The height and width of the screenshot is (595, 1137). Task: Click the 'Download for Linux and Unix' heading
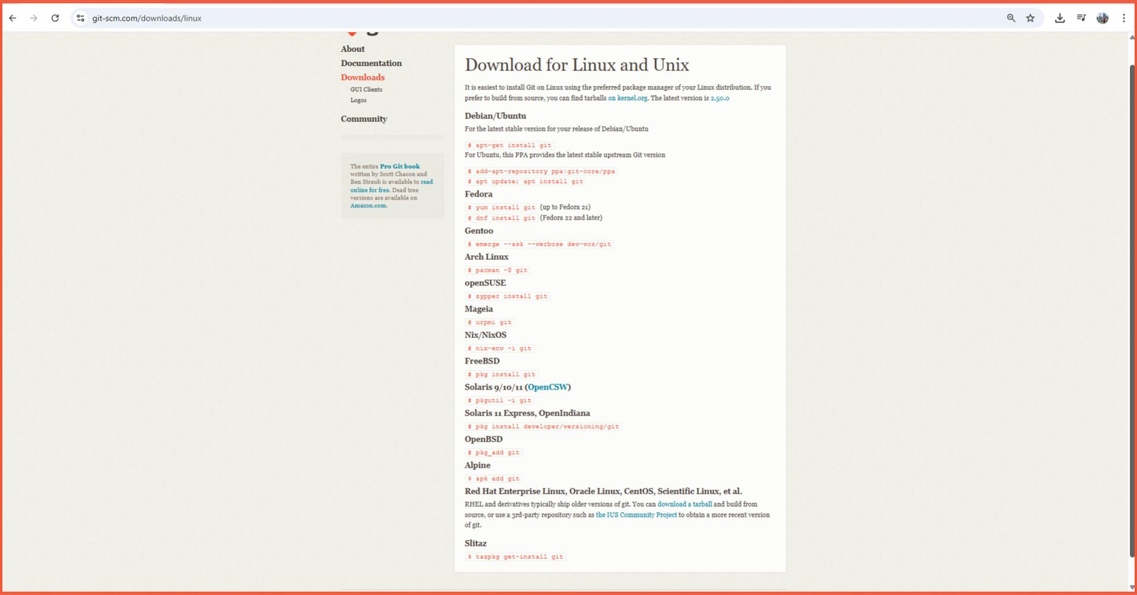[x=577, y=65]
